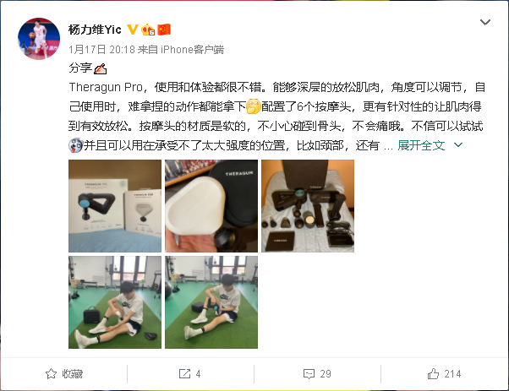Open the post options chevron menu

pyautogui.click(x=485, y=22)
